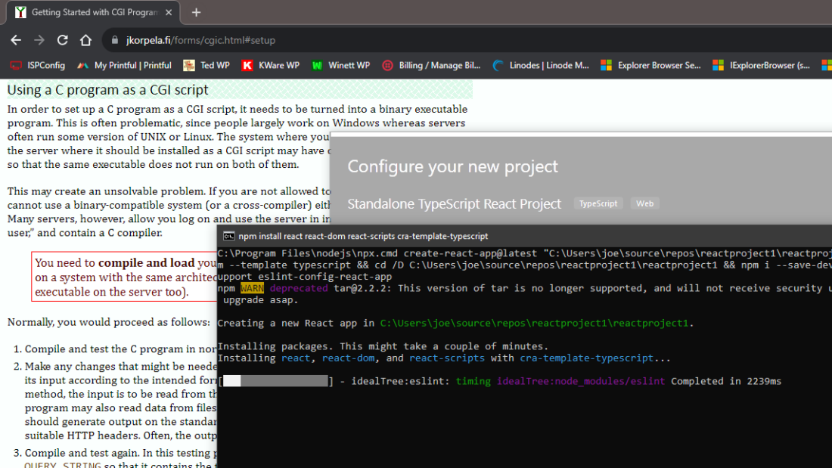Image resolution: width=832 pixels, height=468 pixels.
Task: Open the Explorer Browser Se... bookmark
Action: pyautogui.click(x=650, y=65)
